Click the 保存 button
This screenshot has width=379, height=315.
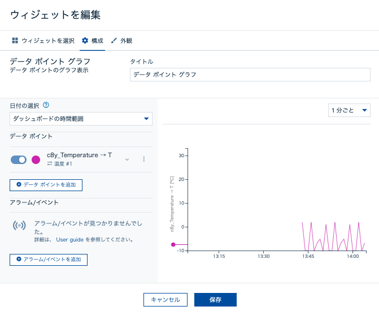[215, 300]
